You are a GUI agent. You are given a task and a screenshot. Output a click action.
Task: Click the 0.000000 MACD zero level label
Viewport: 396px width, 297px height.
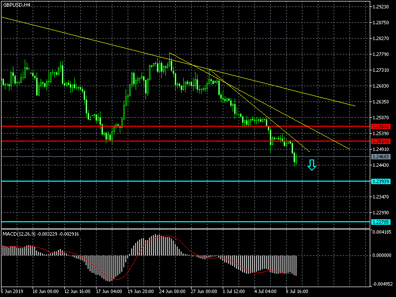coord(382,255)
